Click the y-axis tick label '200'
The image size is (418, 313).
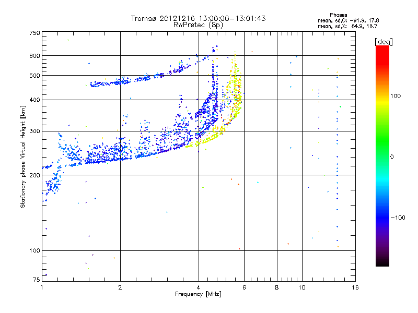point(35,175)
